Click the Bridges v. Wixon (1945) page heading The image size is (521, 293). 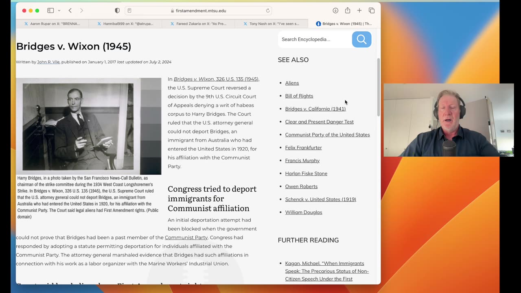[74, 46]
